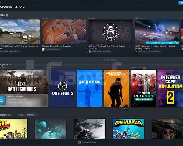The width and height of the screenshot is (183, 146).
Task: Open the OBS Studio tile
Action: (62, 88)
